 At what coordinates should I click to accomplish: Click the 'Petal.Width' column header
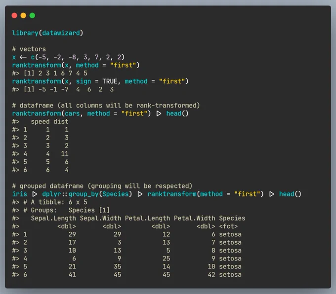194,218
